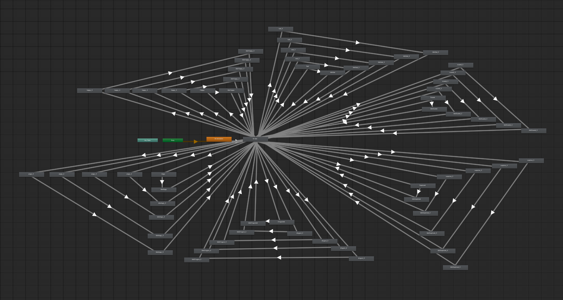Select the IdleSad_2 state node
The height and width of the screenshot is (300, 563).
point(356,68)
